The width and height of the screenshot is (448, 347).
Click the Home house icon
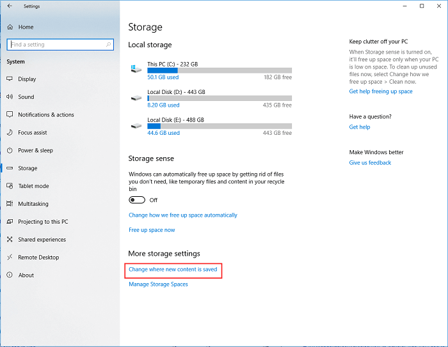point(10,27)
